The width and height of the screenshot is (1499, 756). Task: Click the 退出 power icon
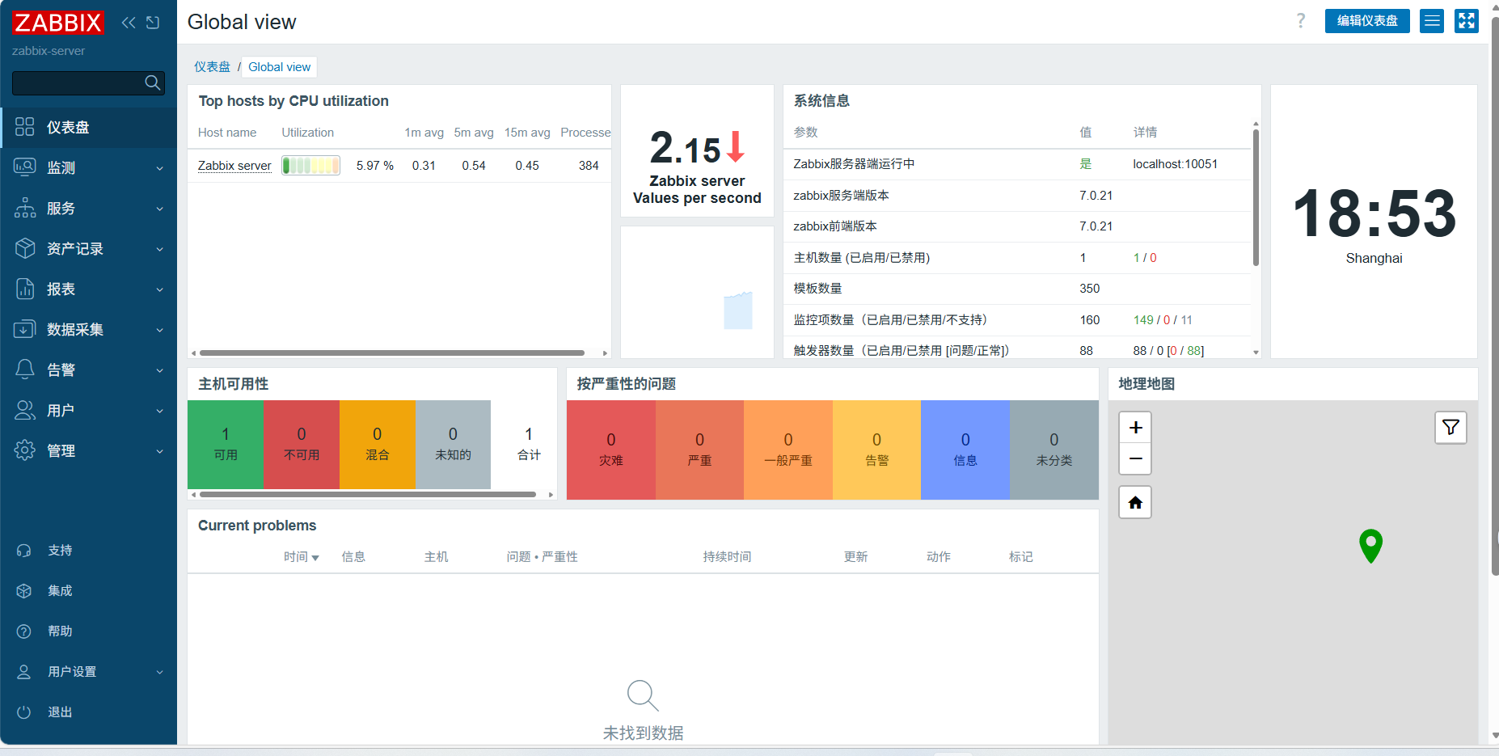[x=24, y=712]
